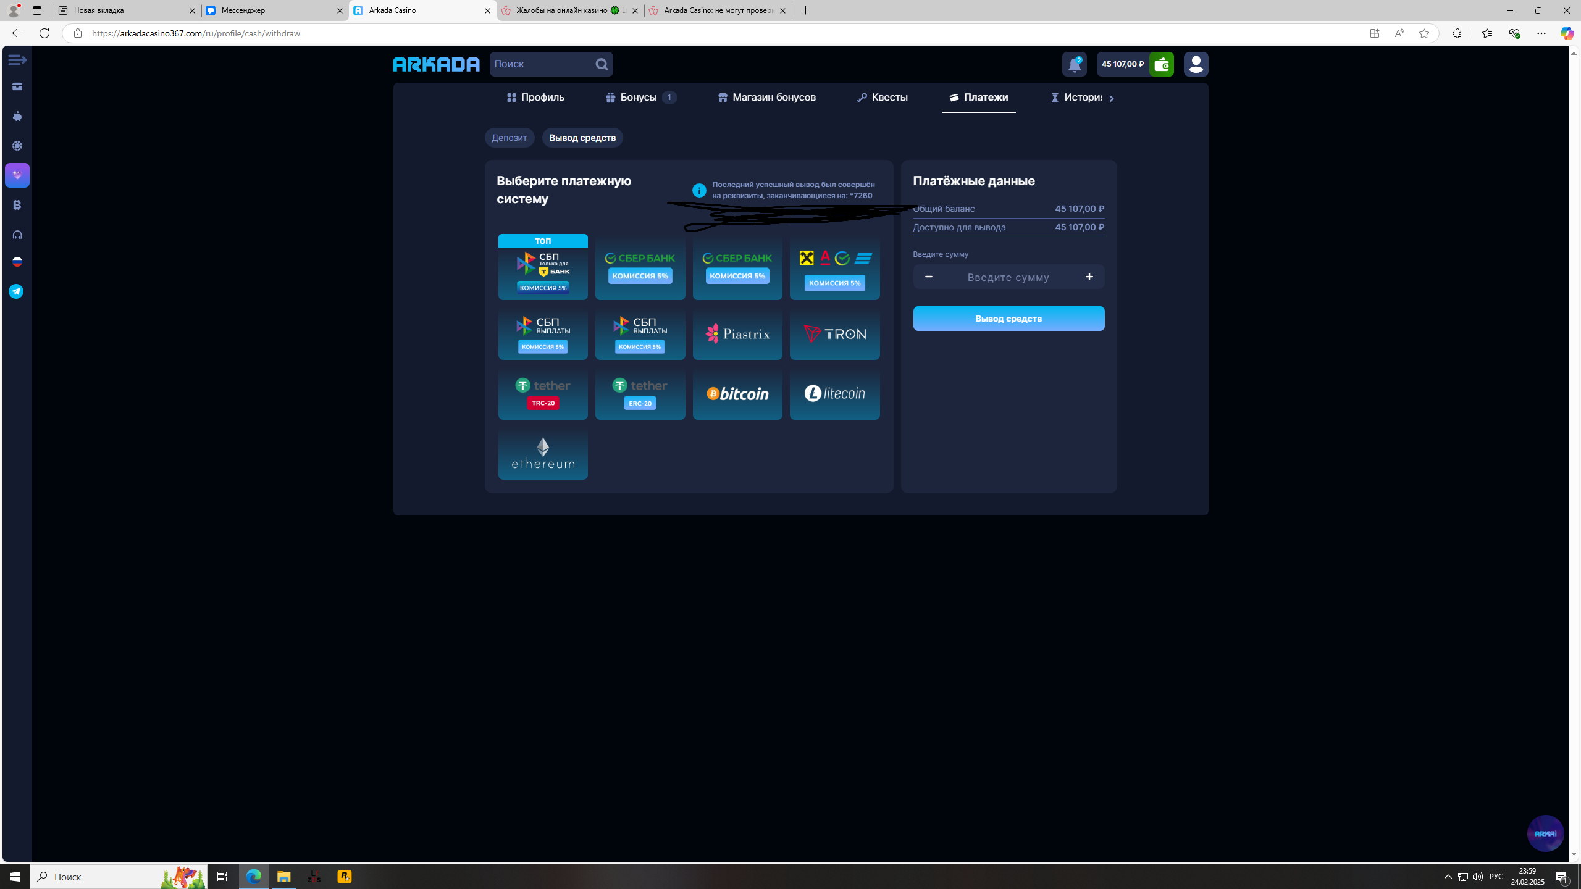The height and width of the screenshot is (889, 1581).
Task: Open the purple heart sidebar icon
Action: pyautogui.click(x=17, y=175)
